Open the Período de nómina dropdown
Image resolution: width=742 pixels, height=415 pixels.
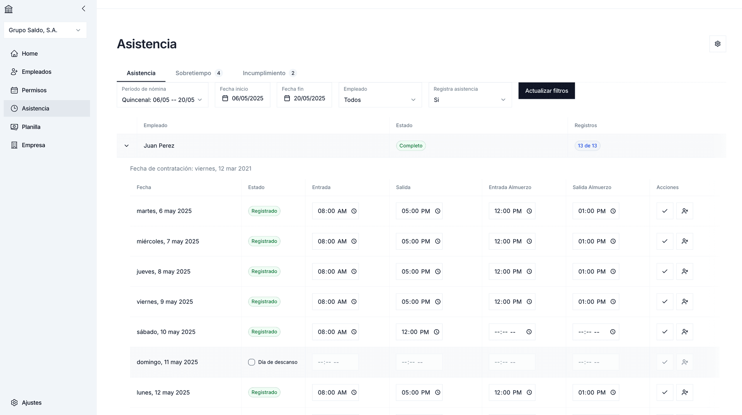162,100
